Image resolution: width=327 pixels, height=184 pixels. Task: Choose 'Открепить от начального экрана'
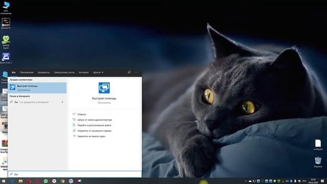(x=94, y=131)
